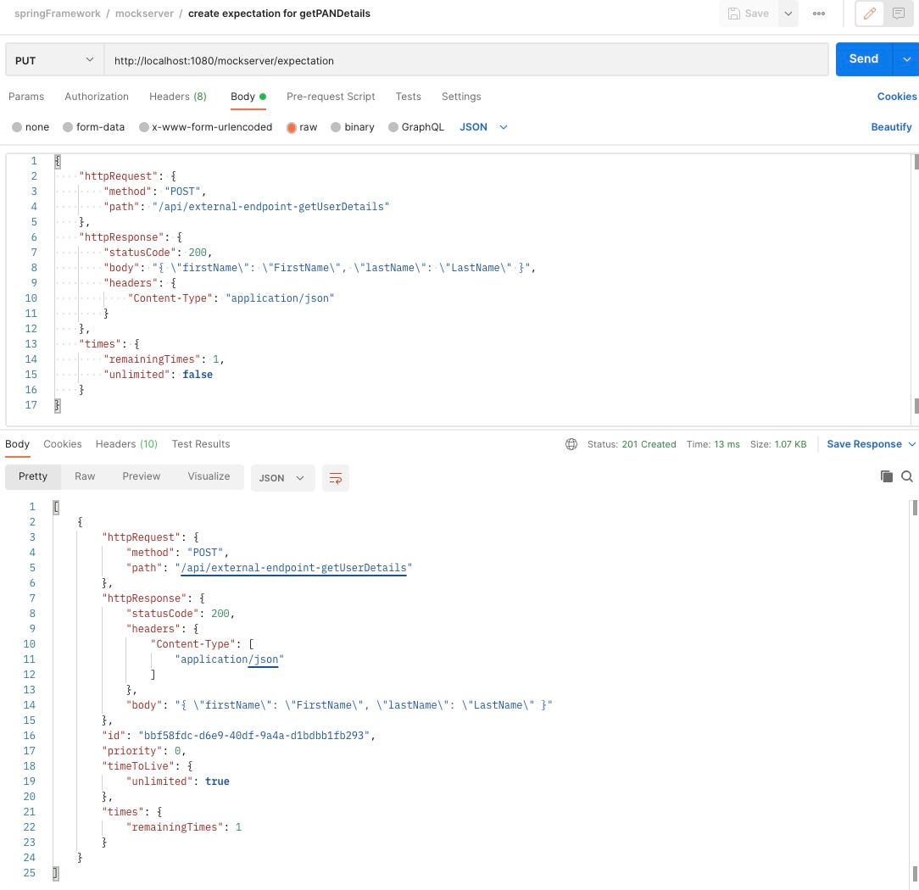The width and height of the screenshot is (919, 890).
Task: Open the Settings tab
Action: [x=461, y=97]
